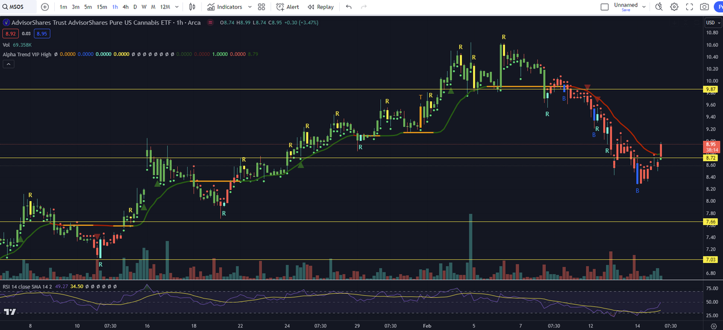Viewport: 723px width, 330px height.
Task: Click the add symbol plus icon
Action: coord(45,7)
